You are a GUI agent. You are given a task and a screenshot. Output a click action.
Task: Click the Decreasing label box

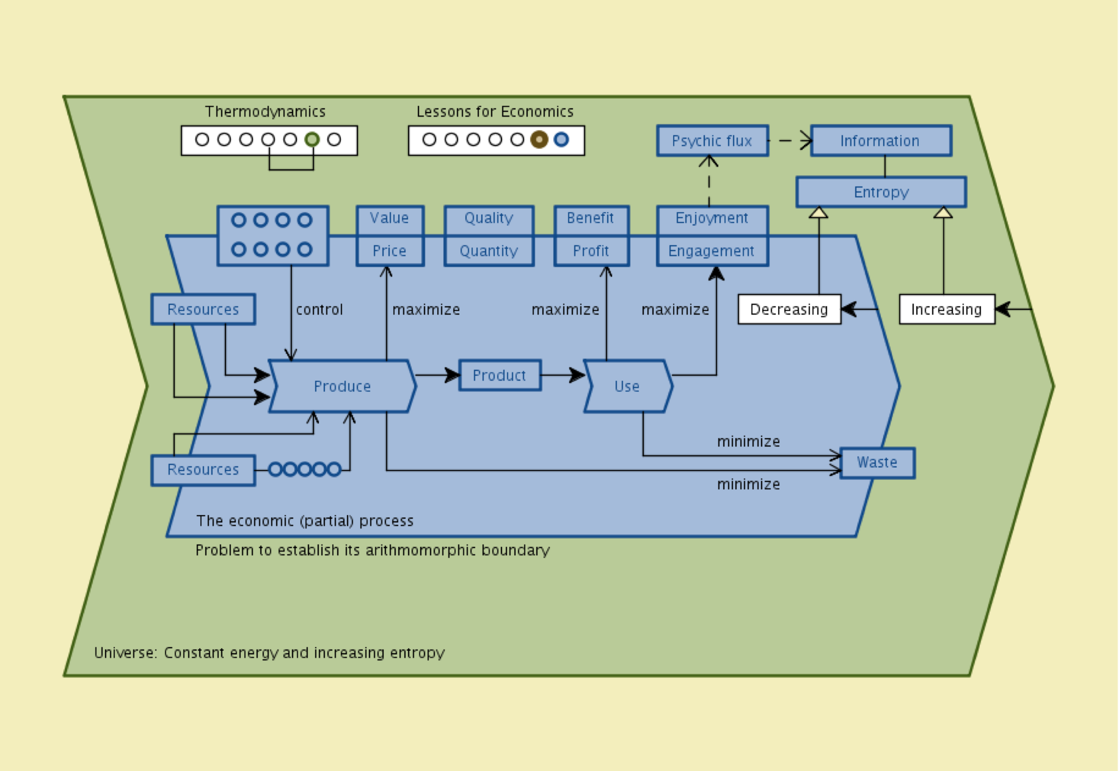pyautogui.click(x=789, y=309)
